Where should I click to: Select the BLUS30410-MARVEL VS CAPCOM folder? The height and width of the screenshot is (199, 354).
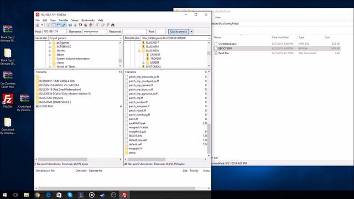click(x=59, y=85)
